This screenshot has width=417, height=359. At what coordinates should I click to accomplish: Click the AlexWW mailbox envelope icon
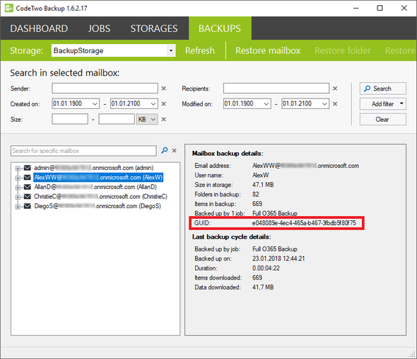[28, 177]
